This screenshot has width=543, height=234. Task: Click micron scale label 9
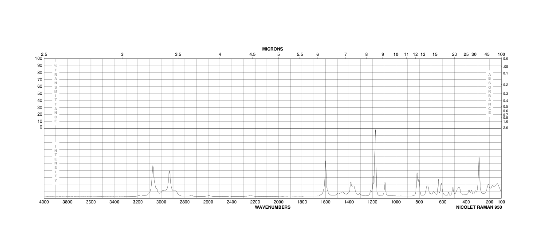point(383,55)
